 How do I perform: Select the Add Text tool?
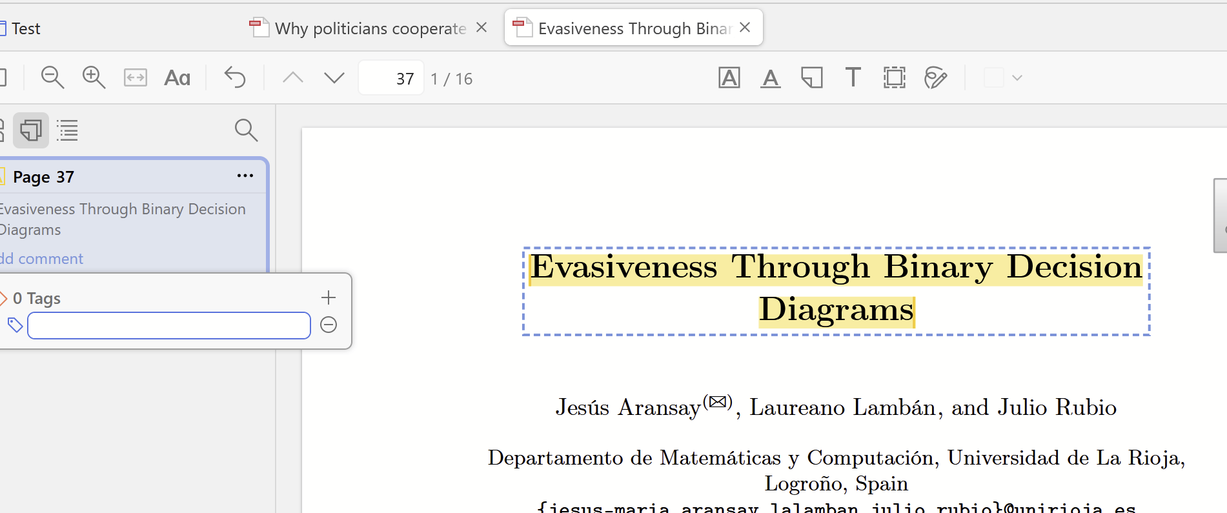tap(853, 78)
